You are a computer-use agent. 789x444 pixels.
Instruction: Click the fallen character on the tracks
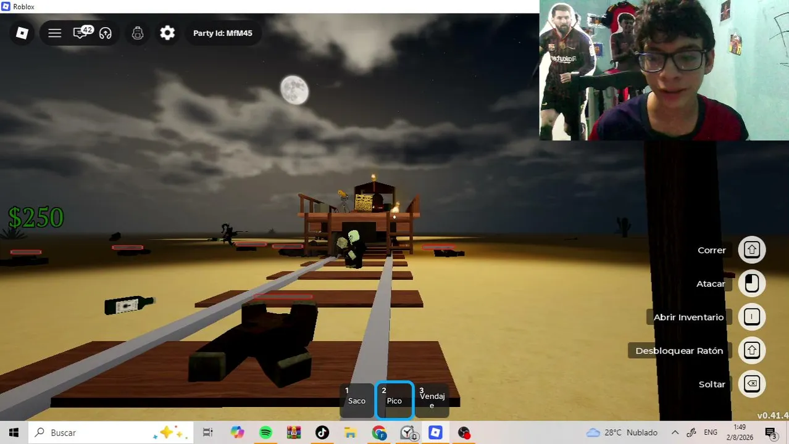pyautogui.click(x=254, y=344)
